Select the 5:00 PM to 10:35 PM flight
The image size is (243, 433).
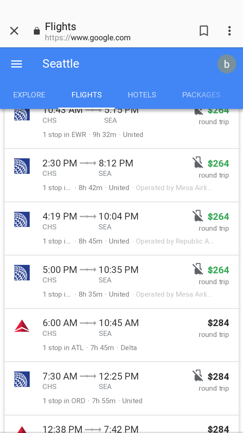point(122,281)
